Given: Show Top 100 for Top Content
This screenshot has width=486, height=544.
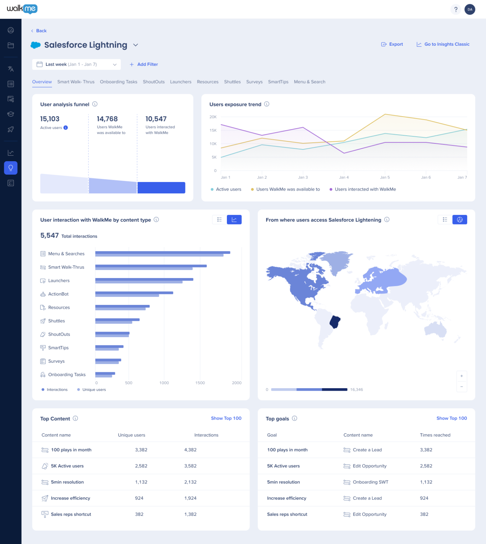Looking at the screenshot, I should [x=226, y=418].
